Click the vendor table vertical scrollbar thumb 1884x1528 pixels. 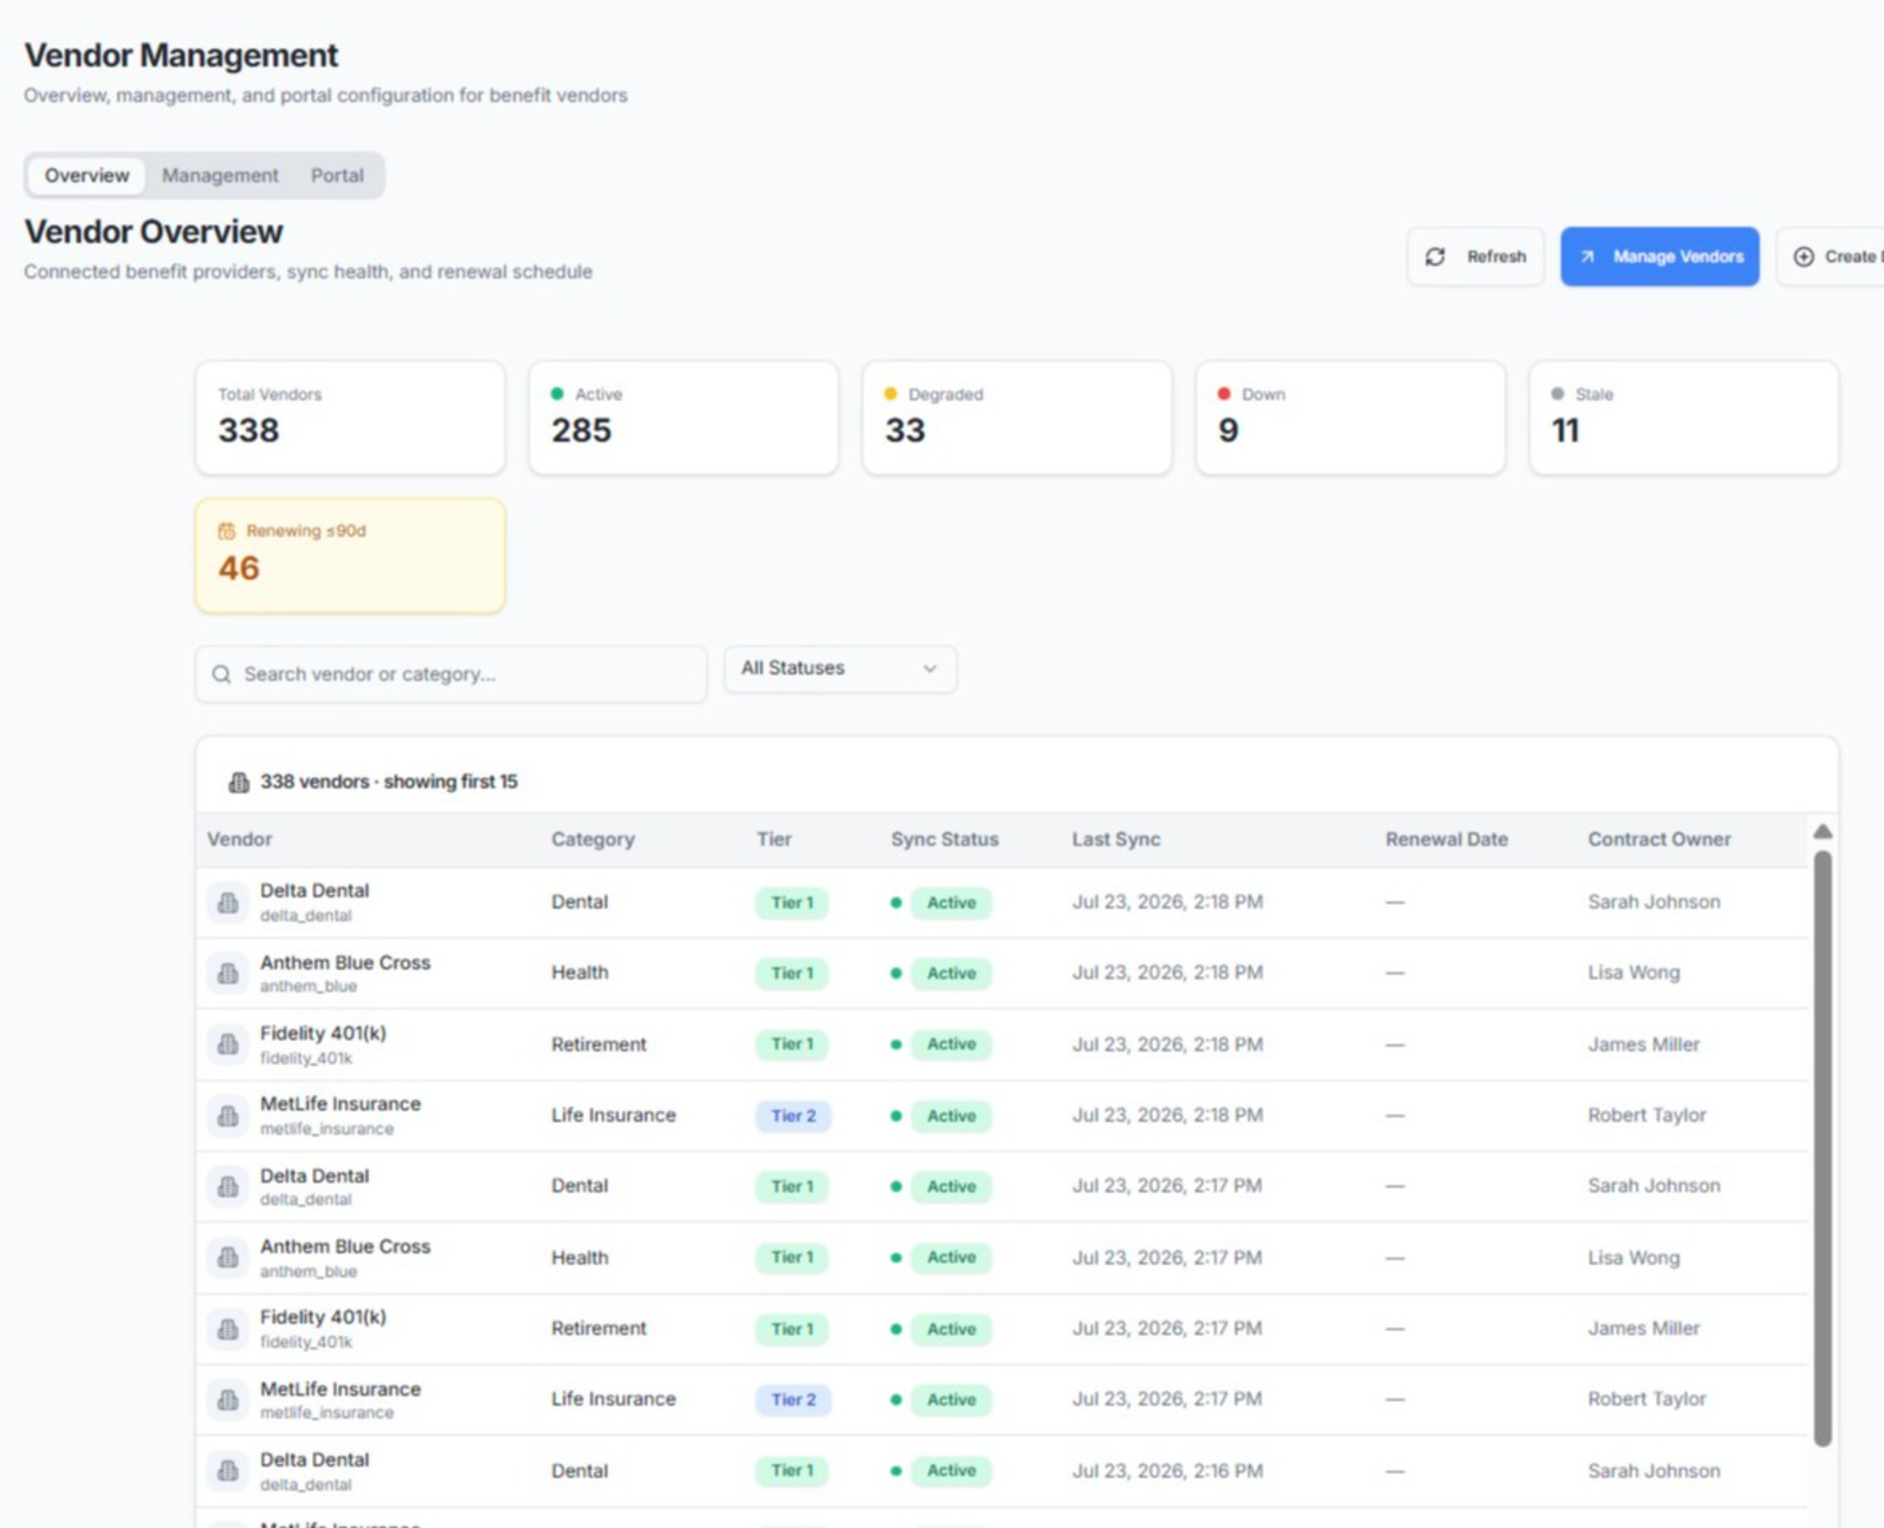coord(1823,1149)
